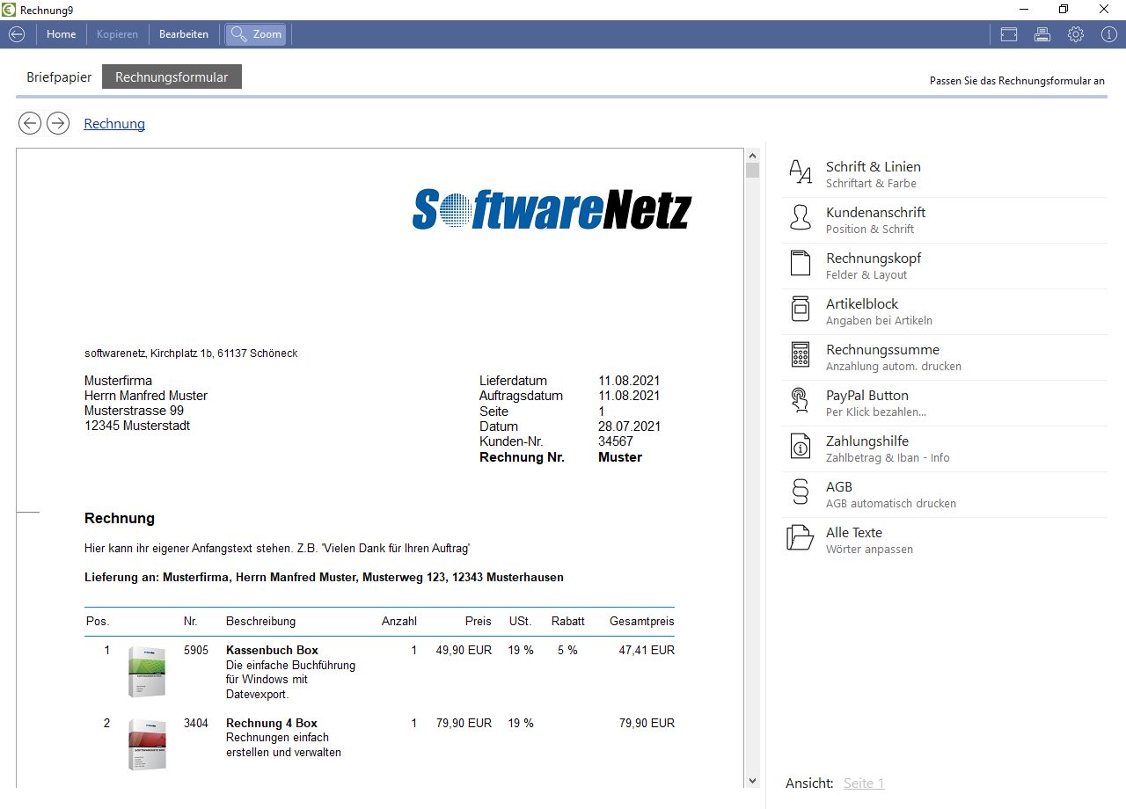Image resolution: width=1126 pixels, height=809 pixels.
Task: Open Schrift & Linien font settings icon
Action: [801, 173]
